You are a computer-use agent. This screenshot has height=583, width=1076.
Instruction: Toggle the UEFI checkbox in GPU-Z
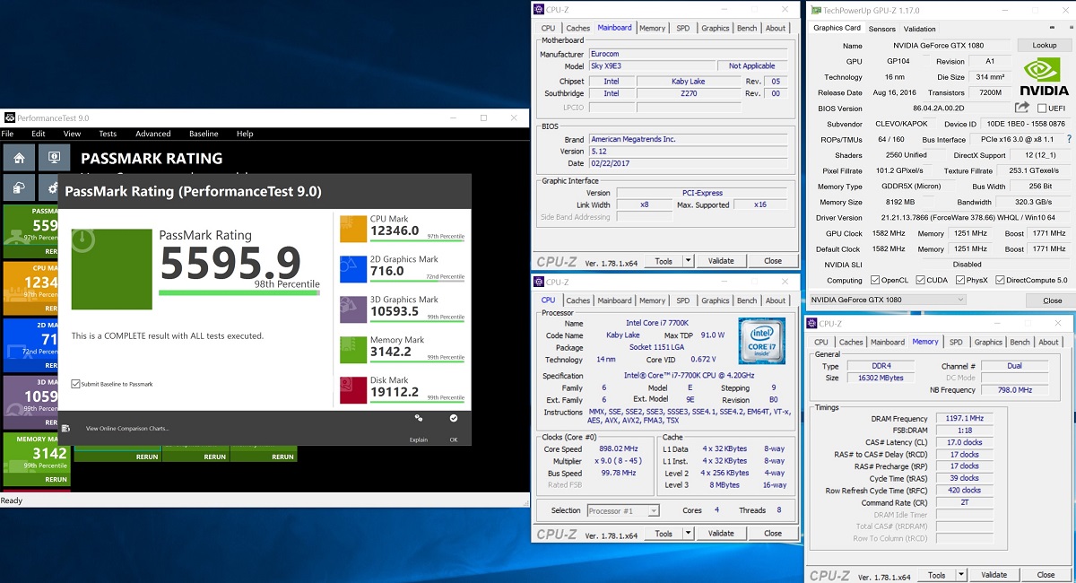pyautogui.click(x=1041, y=109)
